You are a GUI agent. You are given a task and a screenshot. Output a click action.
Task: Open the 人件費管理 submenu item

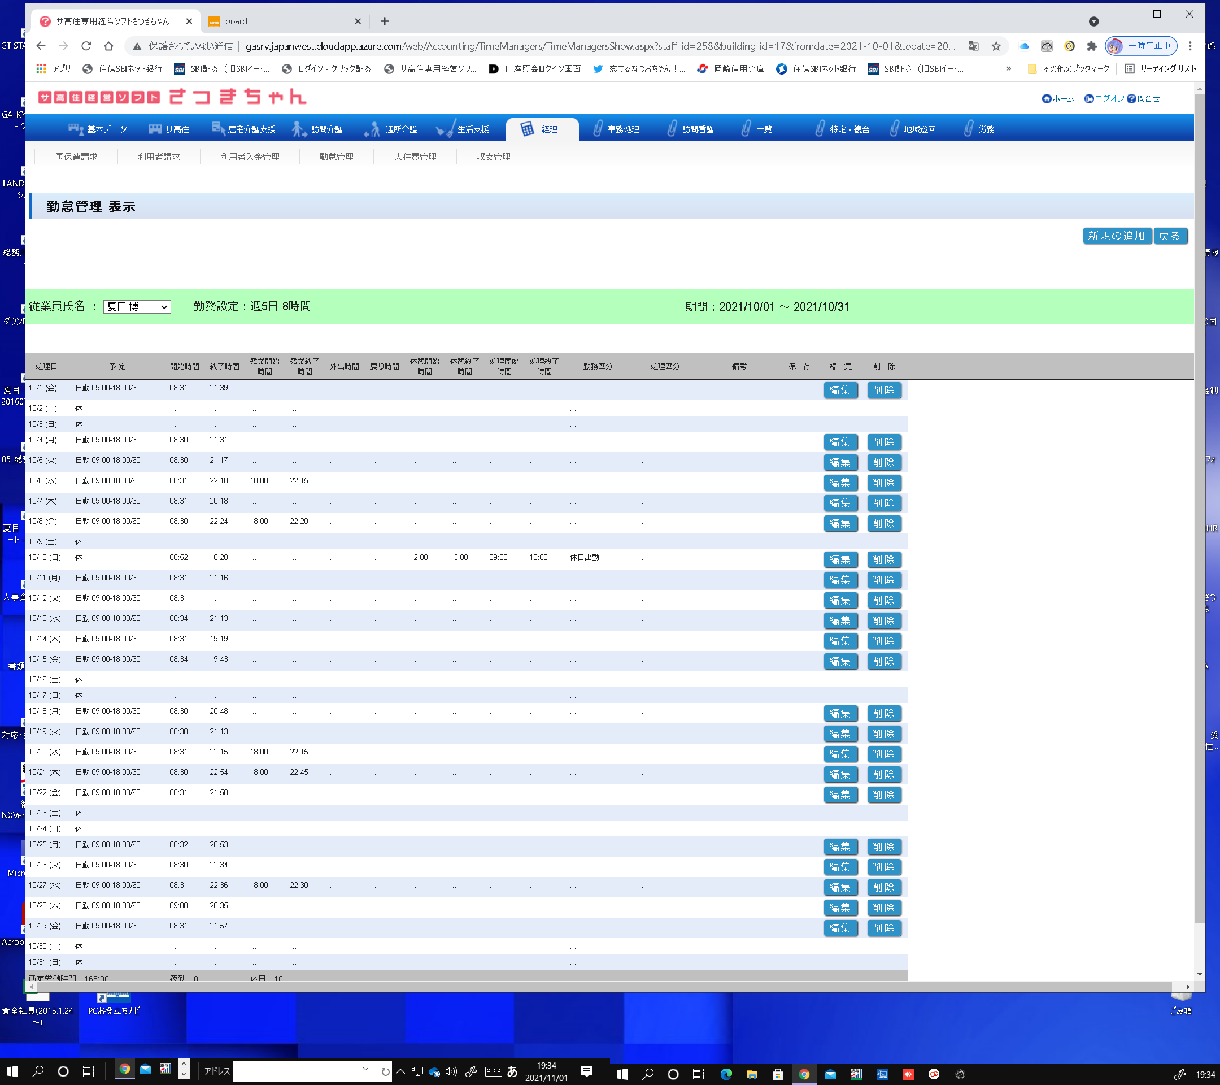(415, 157)
